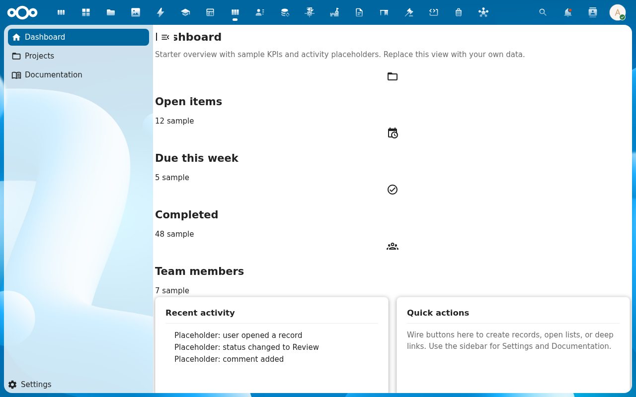The width and height of the screenshot is (636, 397).
Task: Open the document page app icon
Action: click(x=359, y=12)
